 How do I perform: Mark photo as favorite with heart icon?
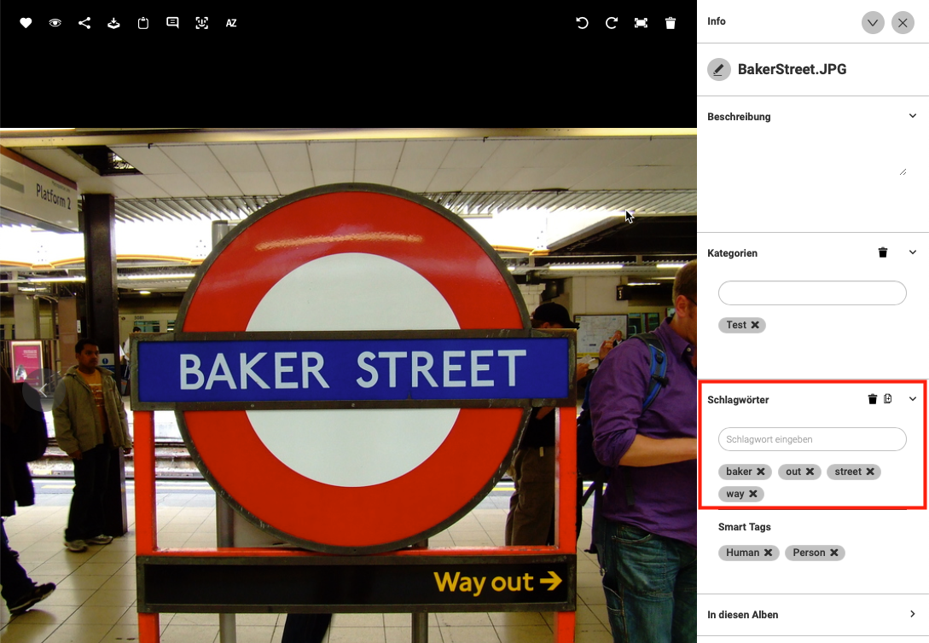click(x=26, y=23)
